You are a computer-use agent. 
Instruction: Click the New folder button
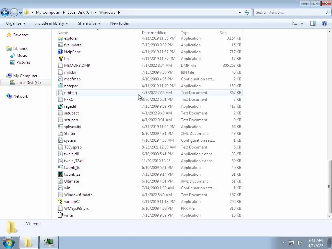tap(120, 23)
